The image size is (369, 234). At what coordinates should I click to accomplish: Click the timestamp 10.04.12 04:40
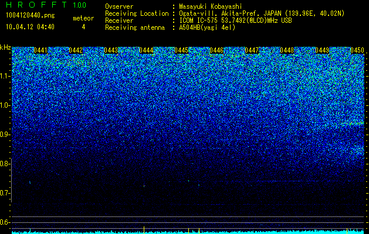point(30,27)
